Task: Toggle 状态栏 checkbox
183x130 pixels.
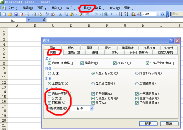Action: 115,63
